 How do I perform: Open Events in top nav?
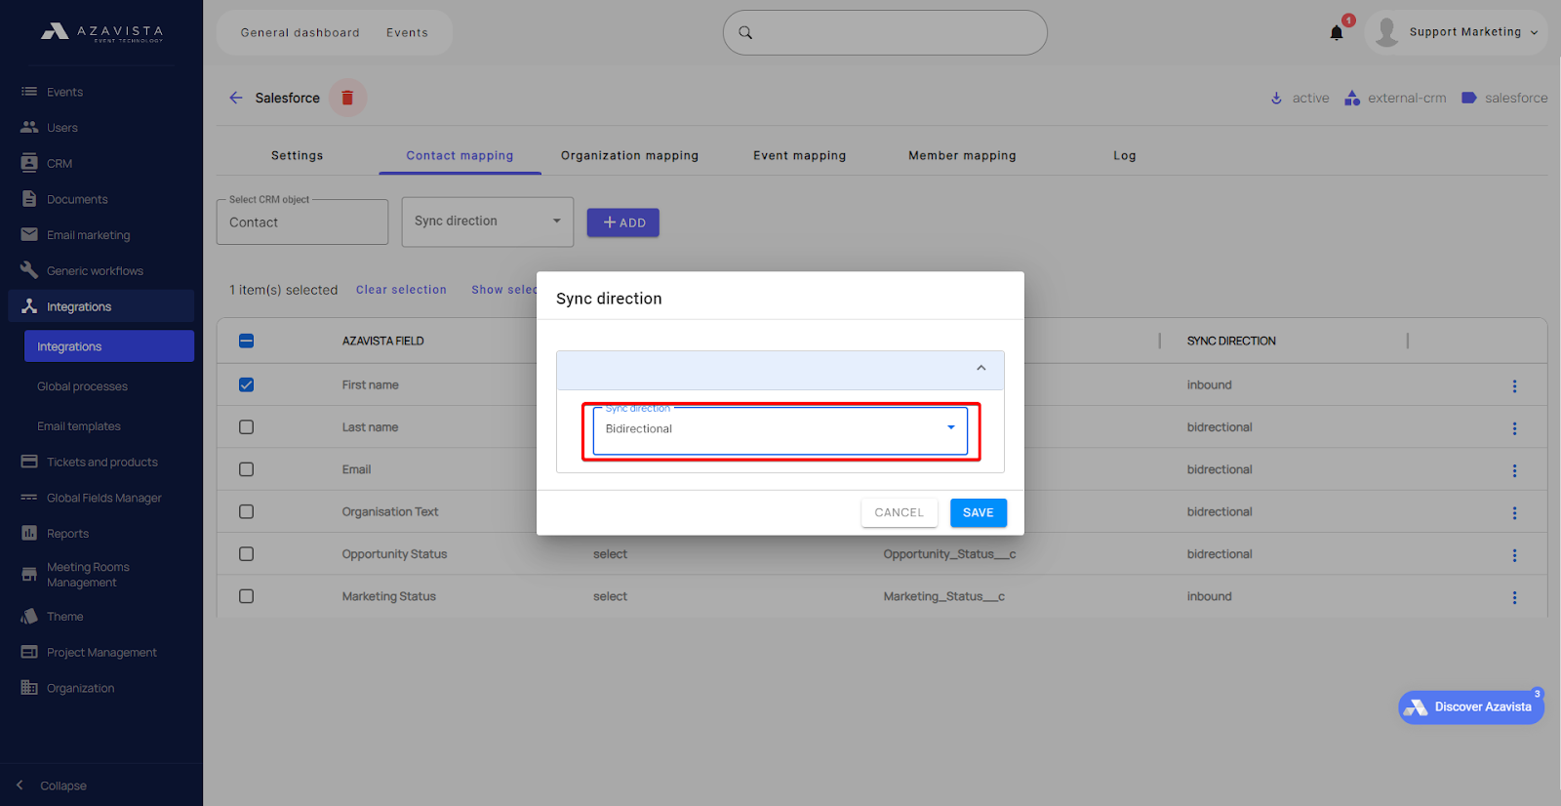pos(407,32)
